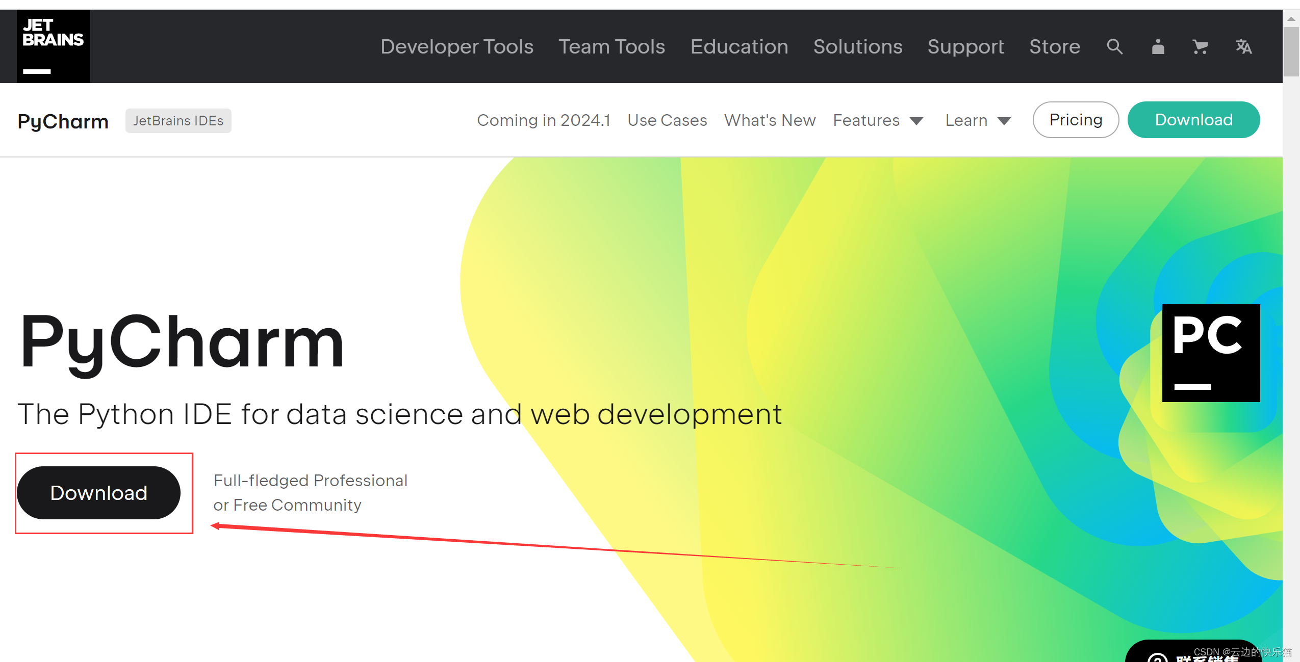This screenshot has width=1300, height=662.
Task: Click the JetBrains IDEs tag
Action: click(x=178, y=121)
